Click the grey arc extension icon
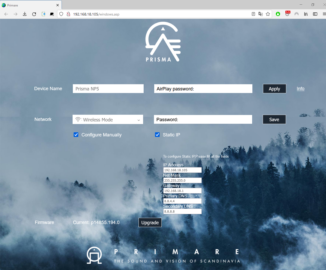The width and height of the screenshot is (326, 270). pos(297,14)
